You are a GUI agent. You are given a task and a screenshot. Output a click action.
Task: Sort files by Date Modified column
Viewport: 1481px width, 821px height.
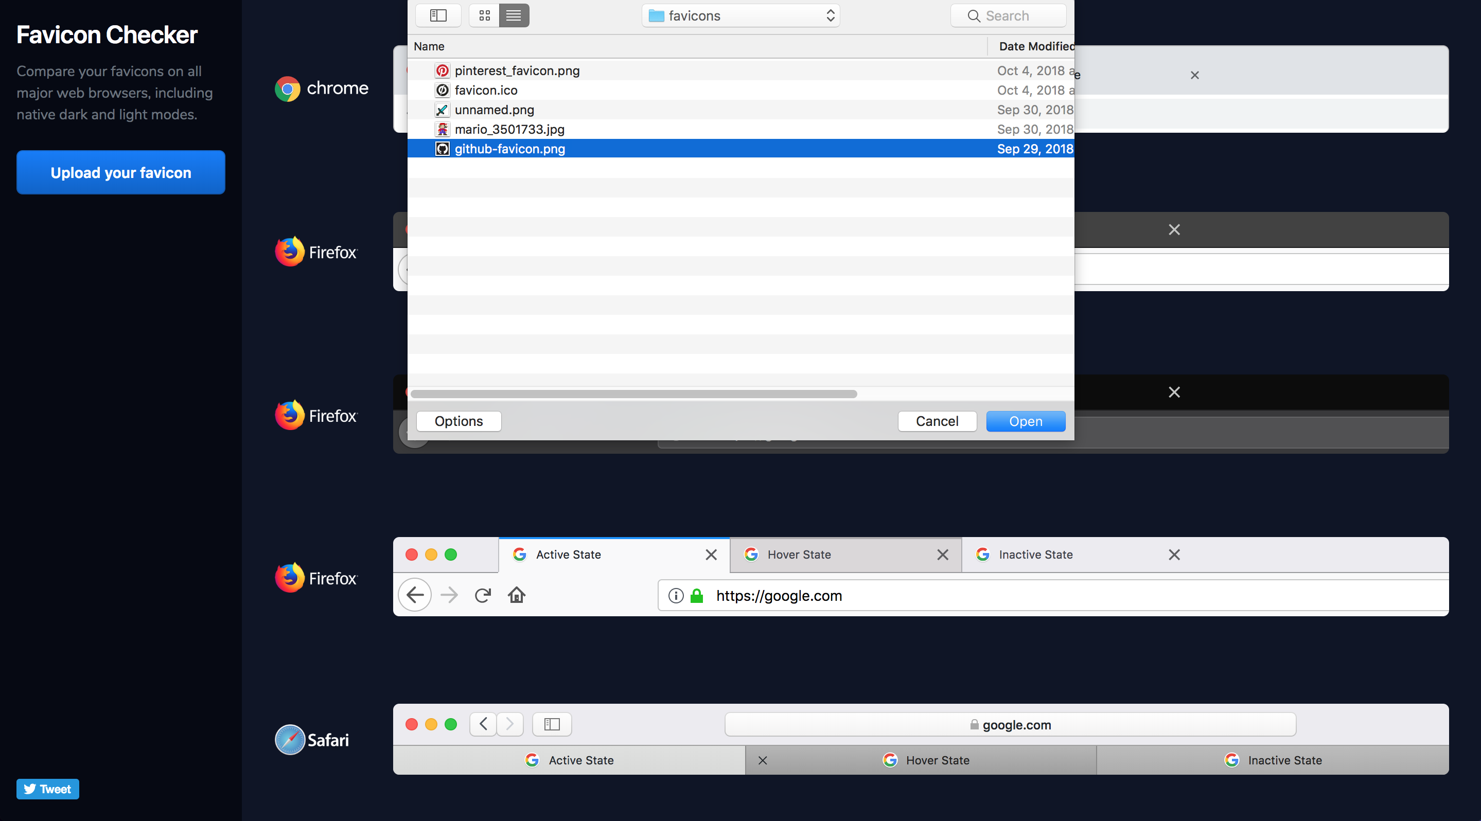coord(1035,46)
